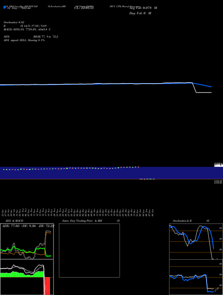This screenshot has height=295, width=223.
Task: Select the ADX: 77.05 +DY: 9.36 readout
Action: coord(28,226)
